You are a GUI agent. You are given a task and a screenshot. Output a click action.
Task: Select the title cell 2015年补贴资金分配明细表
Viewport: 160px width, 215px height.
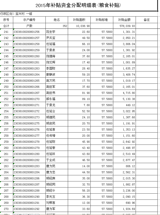pos(78,6)
